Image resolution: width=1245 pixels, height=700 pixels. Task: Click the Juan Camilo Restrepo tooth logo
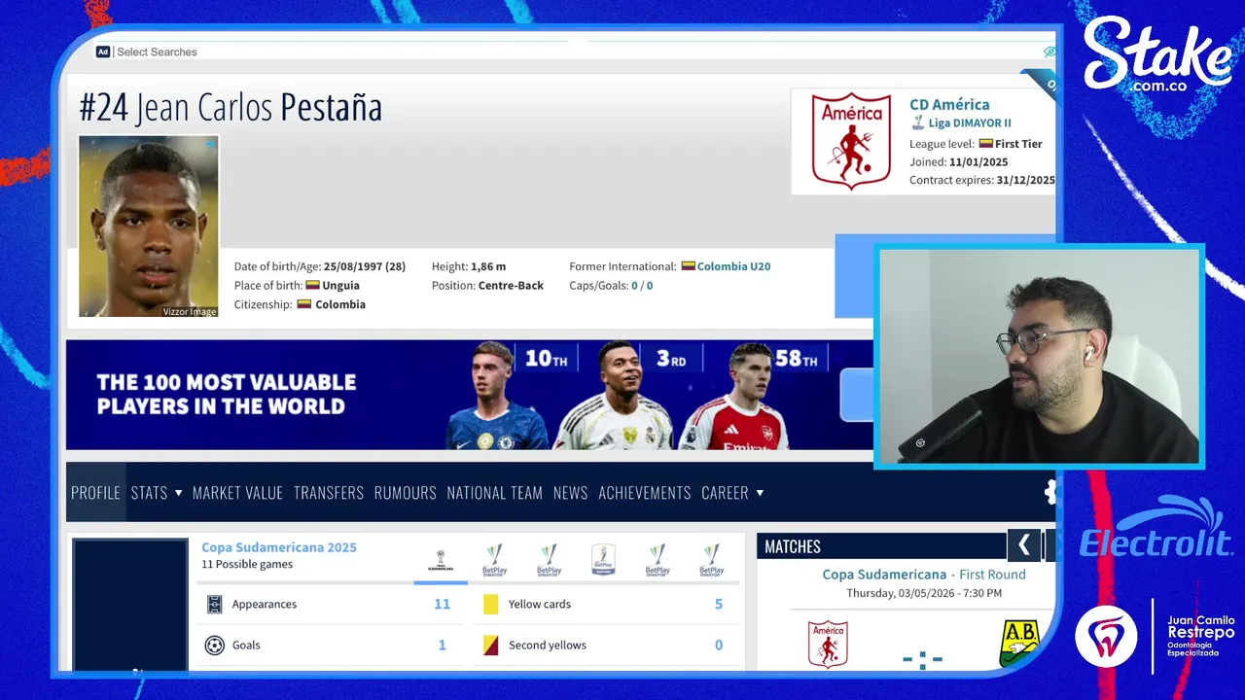pos(1106,637)
